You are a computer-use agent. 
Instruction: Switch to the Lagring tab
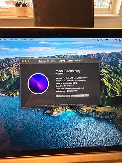pos(62,61)
